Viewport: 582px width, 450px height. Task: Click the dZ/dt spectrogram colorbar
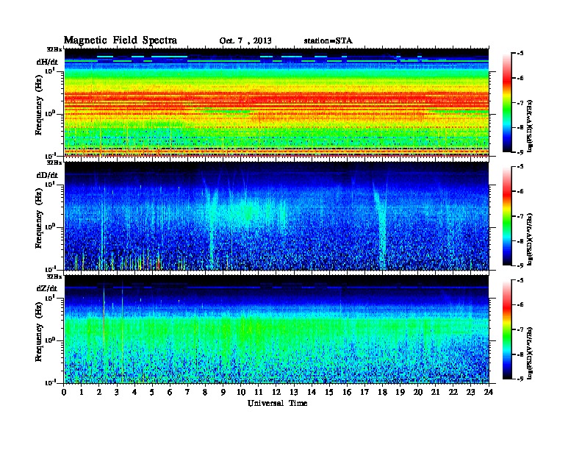507,329
